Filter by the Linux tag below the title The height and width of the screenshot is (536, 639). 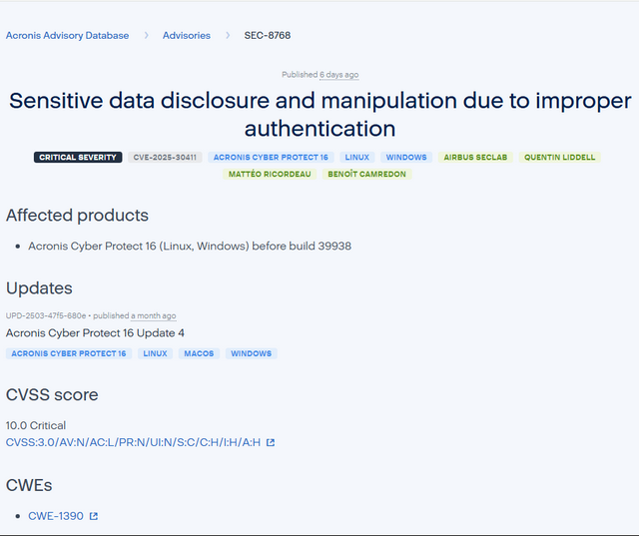pos(357,158)
